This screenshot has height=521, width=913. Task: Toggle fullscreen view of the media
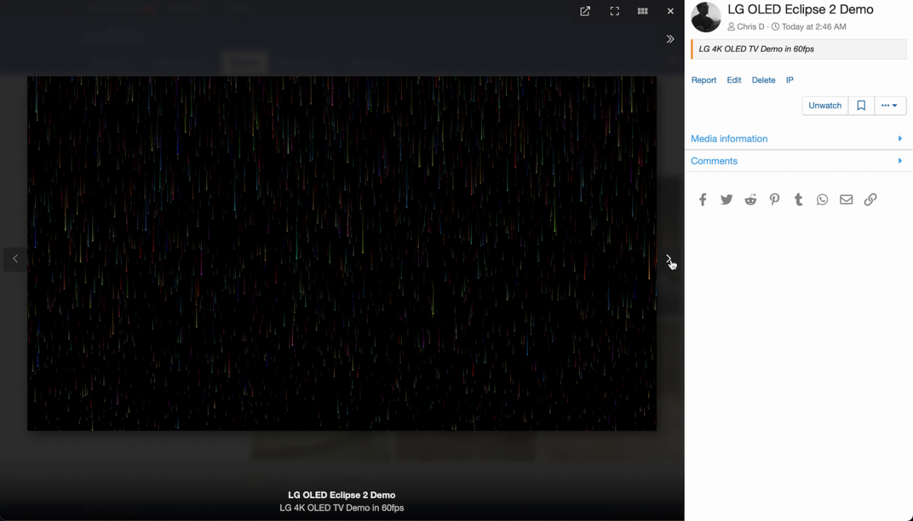614,11
